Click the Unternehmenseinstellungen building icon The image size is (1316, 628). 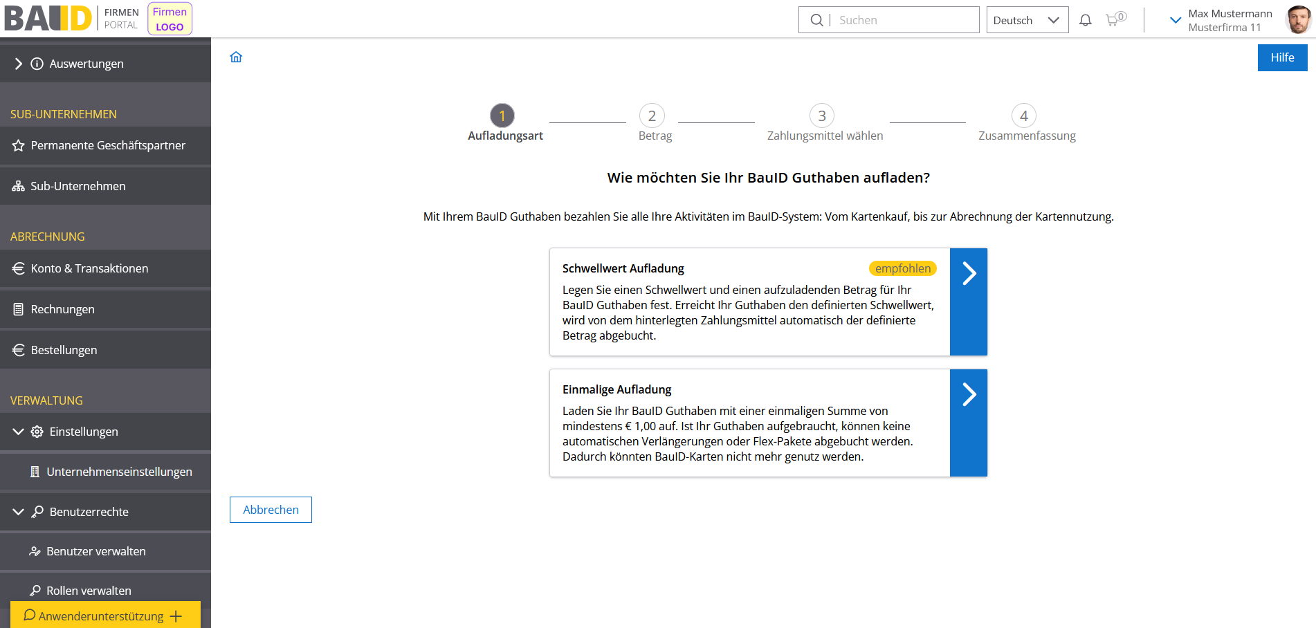tap(35, 472)
